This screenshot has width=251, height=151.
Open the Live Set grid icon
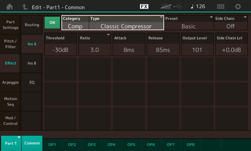point(221,7)
